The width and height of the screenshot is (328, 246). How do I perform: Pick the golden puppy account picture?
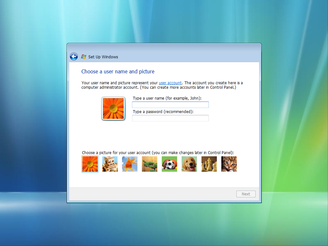tap(189, 164)
